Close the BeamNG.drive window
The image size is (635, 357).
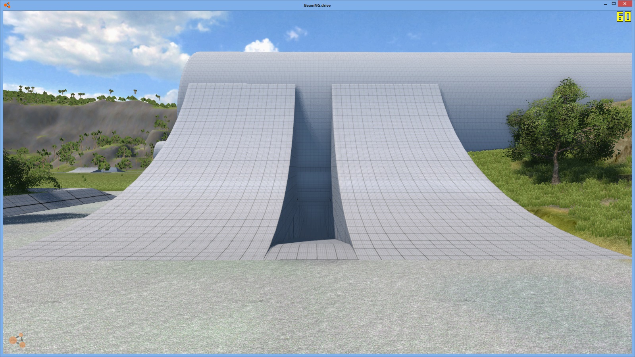(x=625, y=4)
